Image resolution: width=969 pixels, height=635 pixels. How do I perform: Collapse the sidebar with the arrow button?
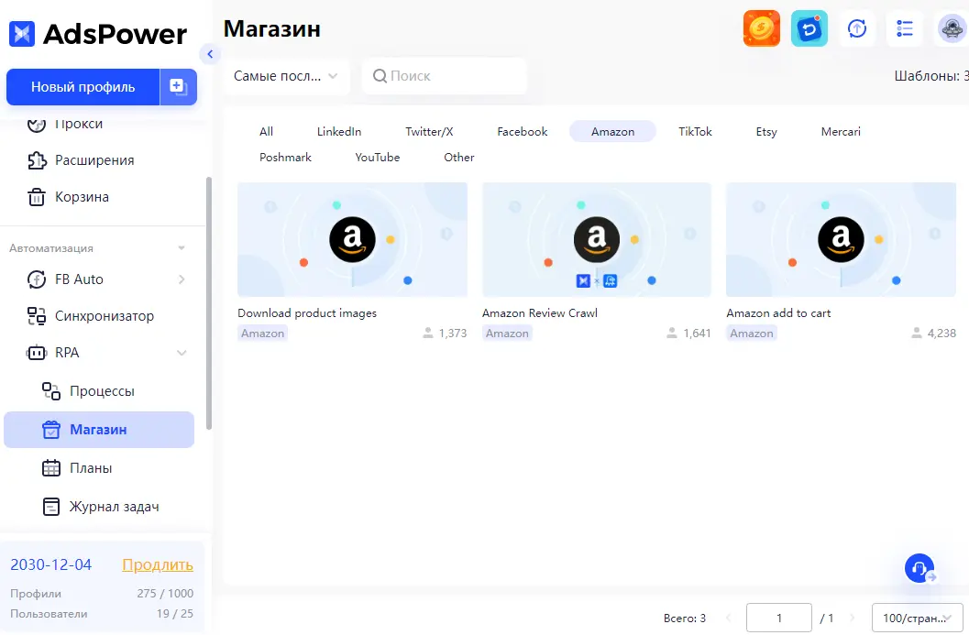point(210,54)
